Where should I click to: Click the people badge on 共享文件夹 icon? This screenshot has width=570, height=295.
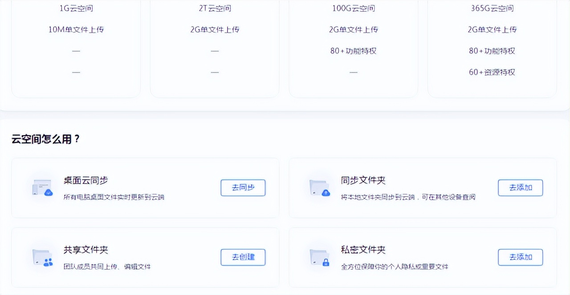[48, 263]
